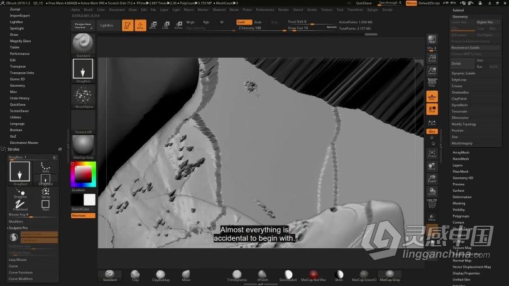Select the Scale transform icon

click(x=165, y=25)
